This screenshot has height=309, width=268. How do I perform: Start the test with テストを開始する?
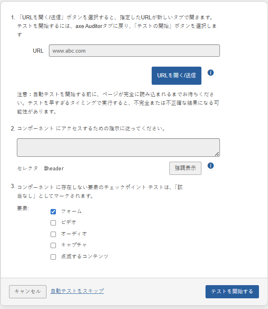[232, 291]
